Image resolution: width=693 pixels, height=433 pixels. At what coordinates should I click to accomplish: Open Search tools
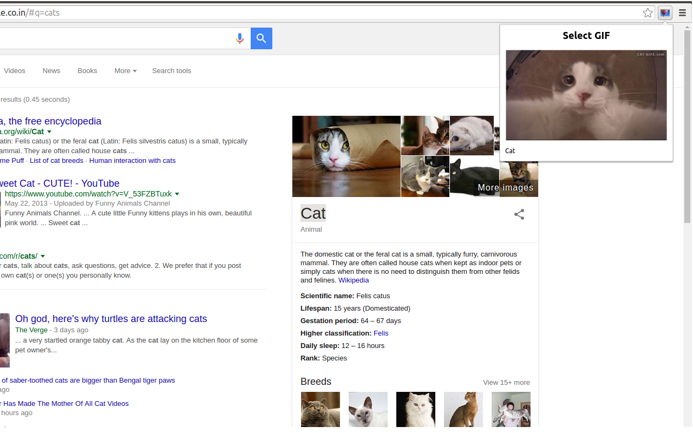pos(172,71)
